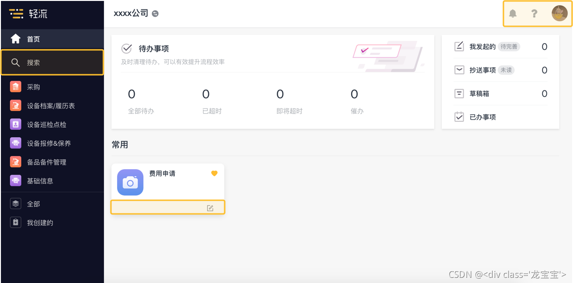Open help via the question mark icon

point(534,14)
